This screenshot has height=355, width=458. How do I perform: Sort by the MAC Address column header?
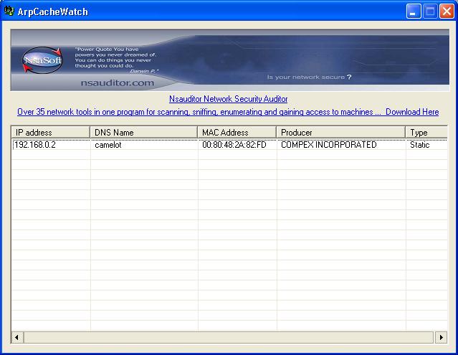[x=237, y=133]
